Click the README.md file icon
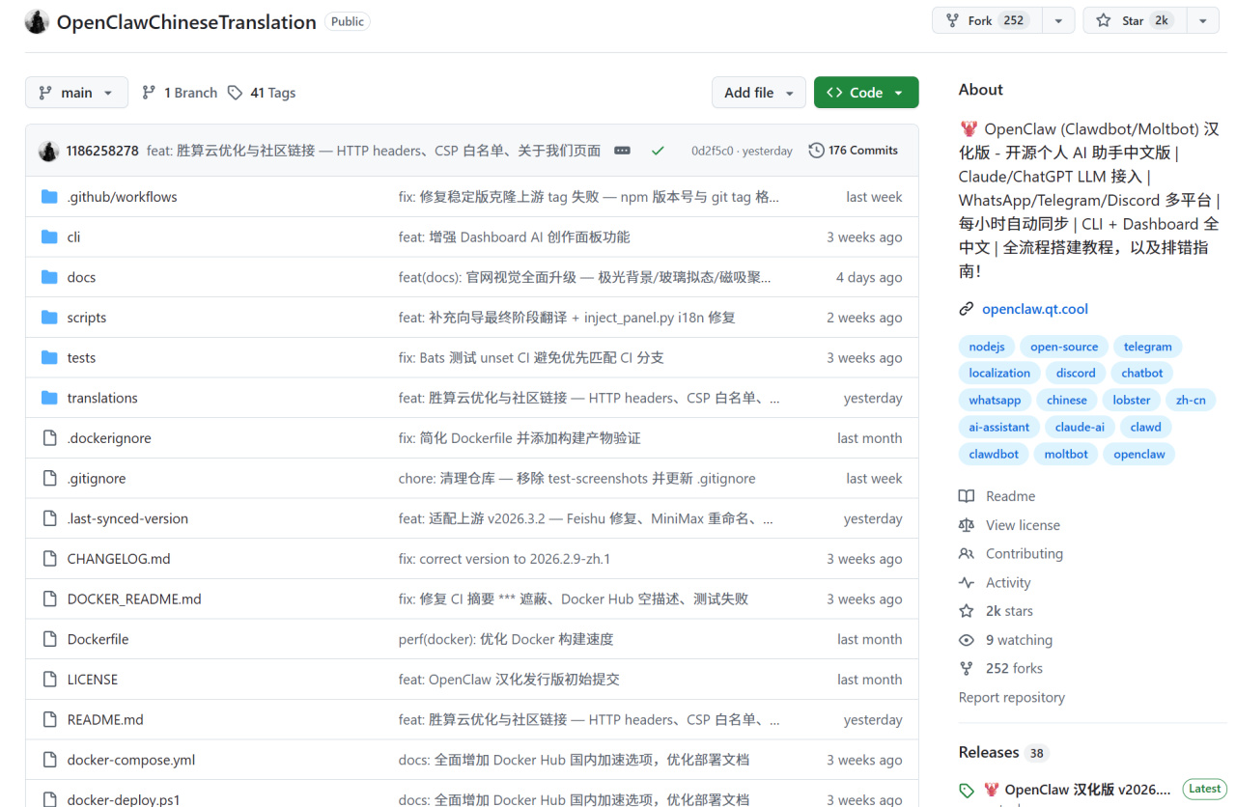 [x=50, y=720]
